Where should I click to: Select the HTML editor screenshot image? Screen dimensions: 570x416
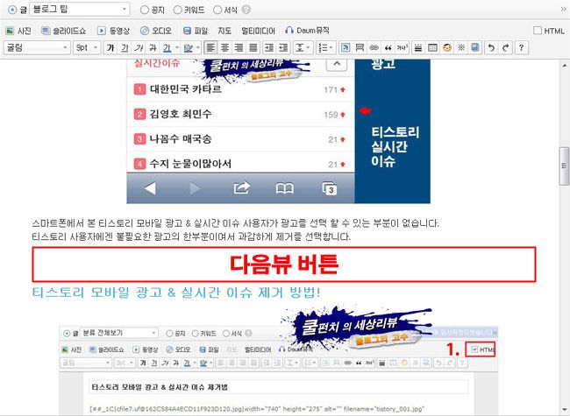click(279, 361)
